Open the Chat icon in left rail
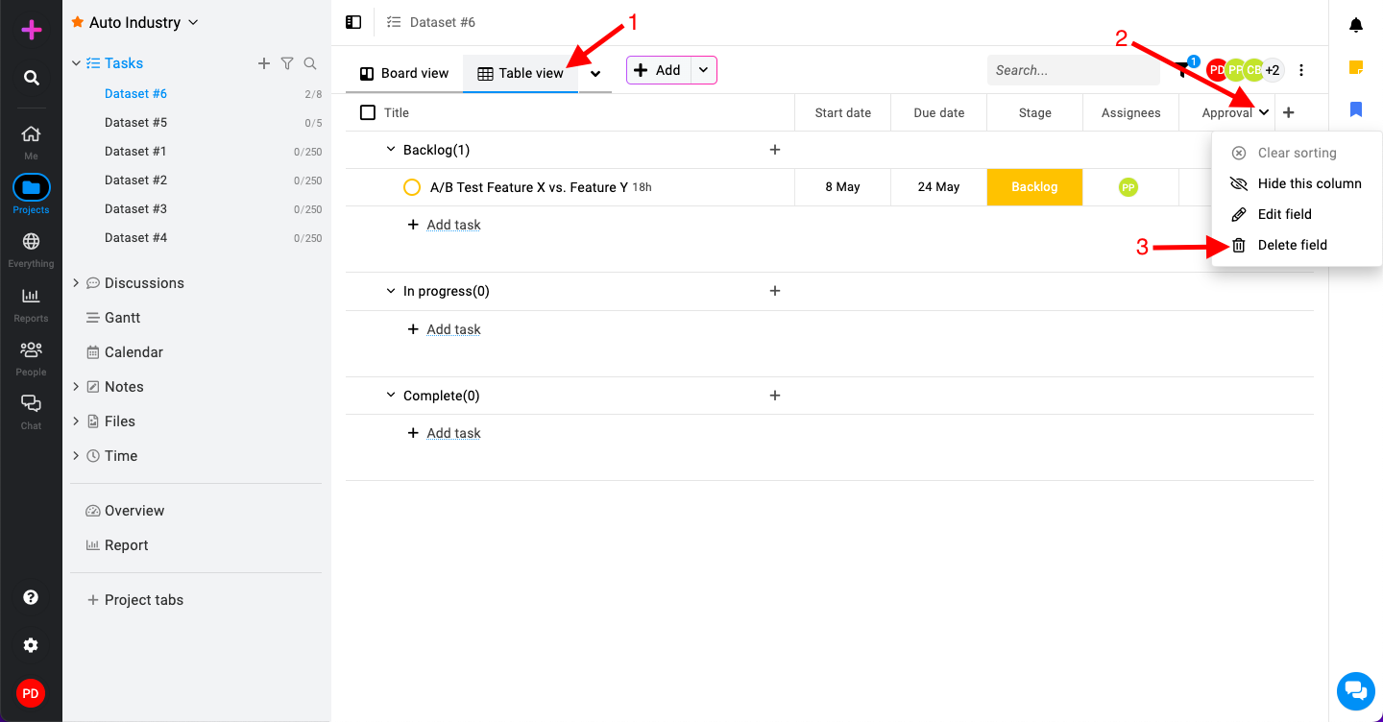The image size is (1383, 722). point(31,403)
